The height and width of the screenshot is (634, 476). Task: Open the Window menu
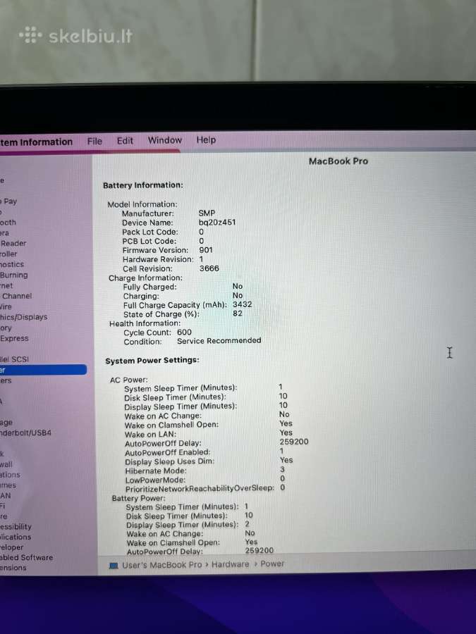165,140
